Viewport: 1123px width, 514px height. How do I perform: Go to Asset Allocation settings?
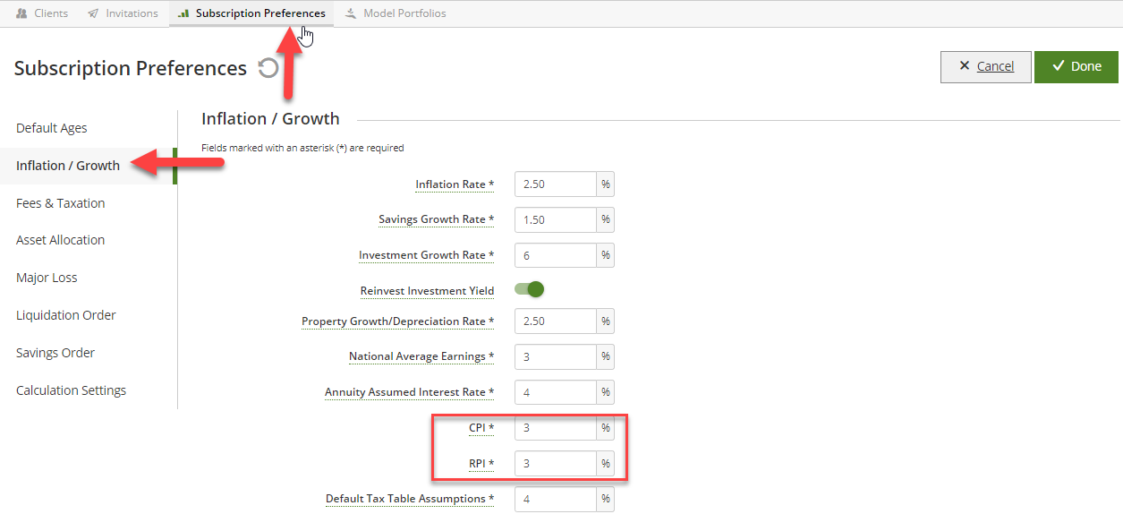pyautogui.click(x=61, y=240)
